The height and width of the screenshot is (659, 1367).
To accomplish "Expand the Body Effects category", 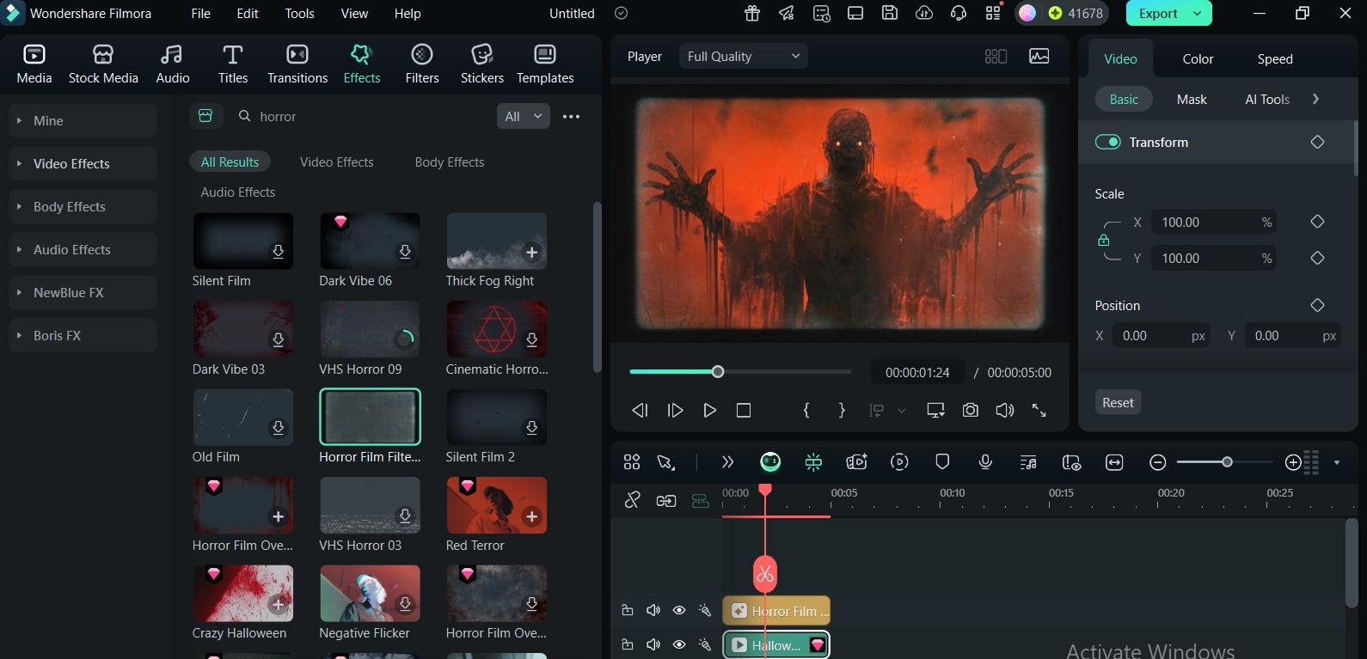I will point(83,206).
